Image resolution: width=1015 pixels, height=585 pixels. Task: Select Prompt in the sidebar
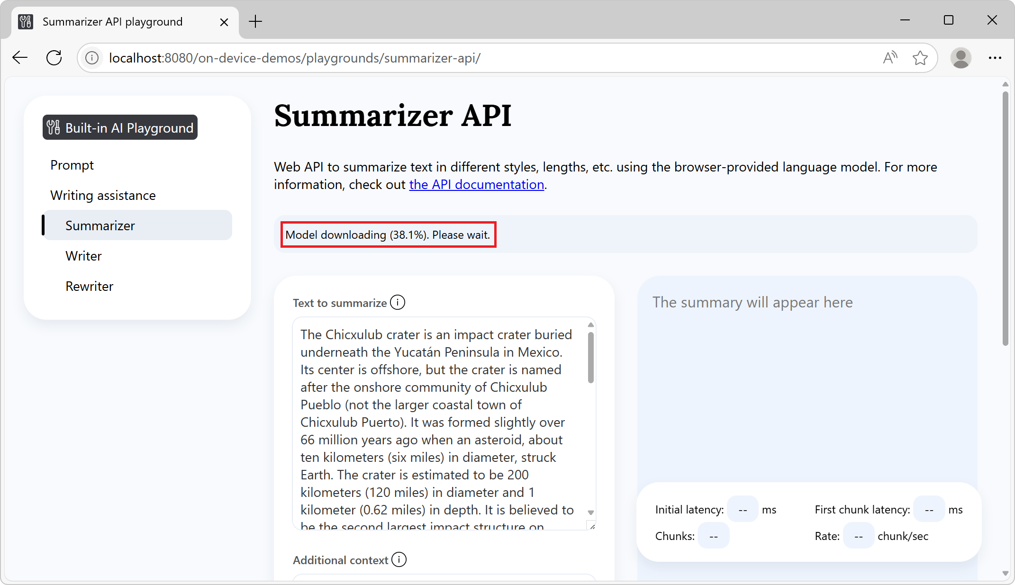click(72, 165)
